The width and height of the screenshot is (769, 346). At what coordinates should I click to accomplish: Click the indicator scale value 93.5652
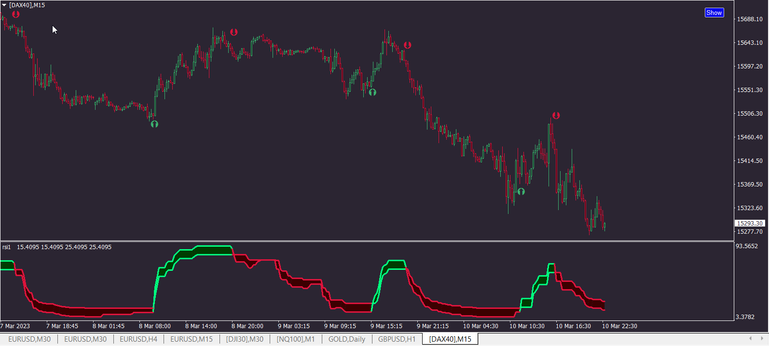point(747,246)
